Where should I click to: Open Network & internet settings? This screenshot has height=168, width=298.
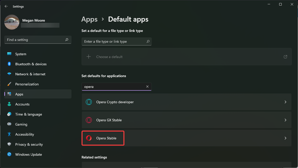pyautogui.click(x=38, y=74)
